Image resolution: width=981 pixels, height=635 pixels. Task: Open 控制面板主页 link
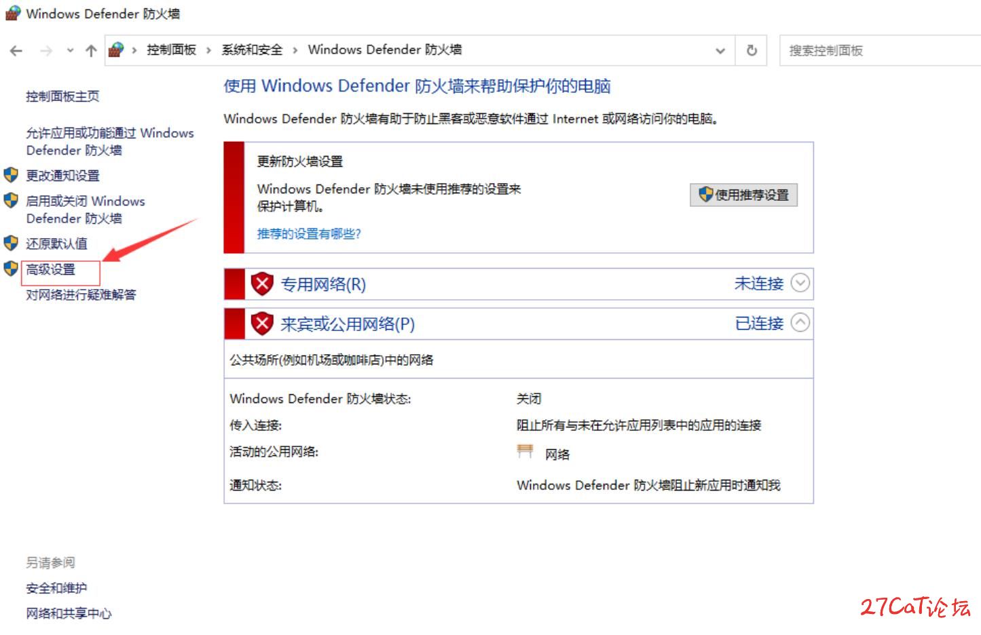62,96
